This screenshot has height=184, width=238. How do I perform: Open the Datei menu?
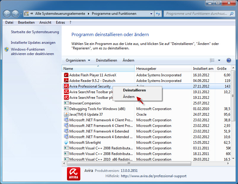pyautogui.click(x=9, y=22)
